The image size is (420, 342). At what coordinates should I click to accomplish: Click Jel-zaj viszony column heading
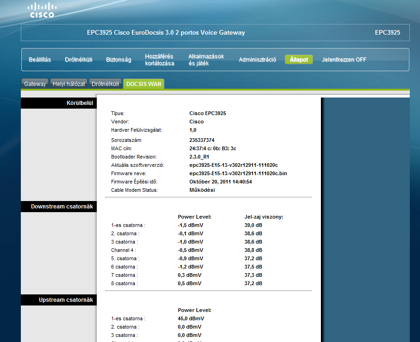tap(263, 217)
